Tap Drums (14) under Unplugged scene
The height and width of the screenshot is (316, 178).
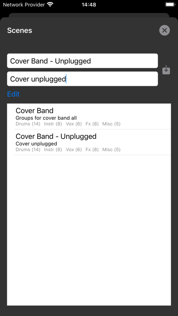[28, 149]
